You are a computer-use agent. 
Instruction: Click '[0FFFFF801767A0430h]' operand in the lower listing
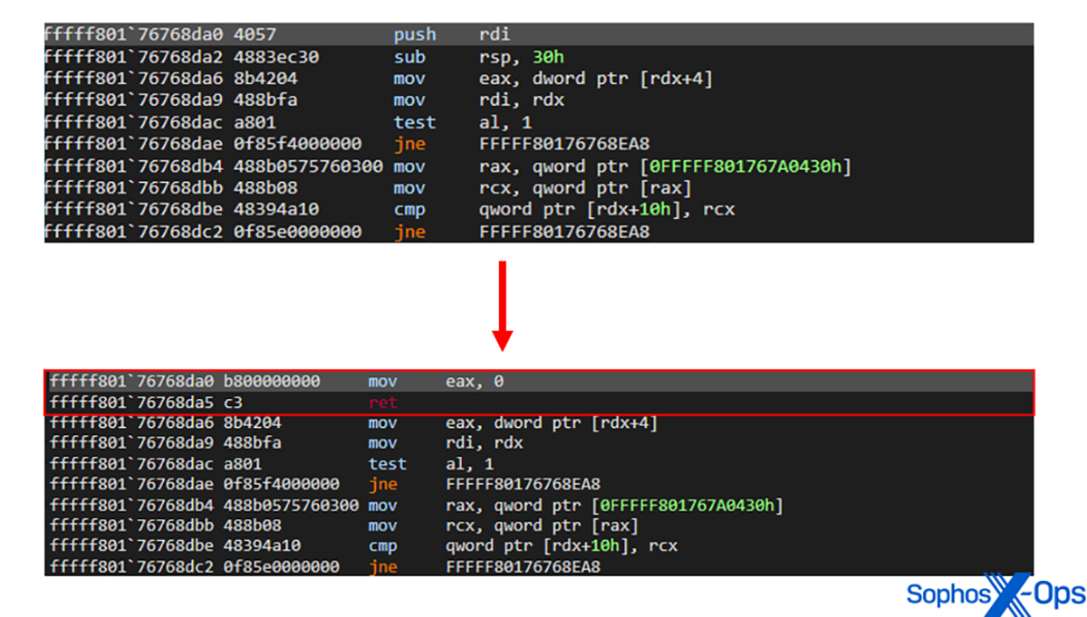686,505
